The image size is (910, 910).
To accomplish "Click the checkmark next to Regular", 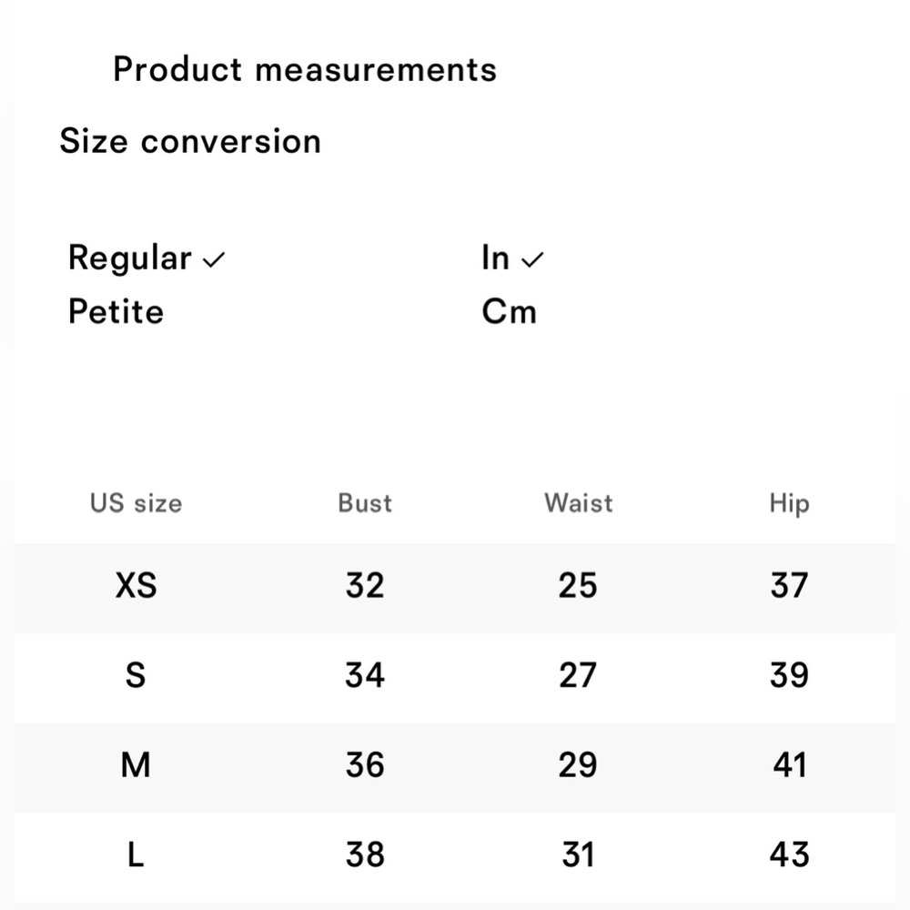I will (x=214, y=260).
